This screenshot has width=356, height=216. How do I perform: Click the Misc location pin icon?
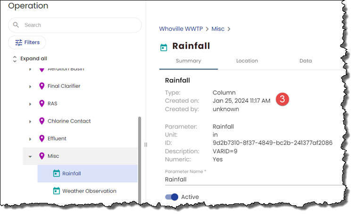(41, 156)
